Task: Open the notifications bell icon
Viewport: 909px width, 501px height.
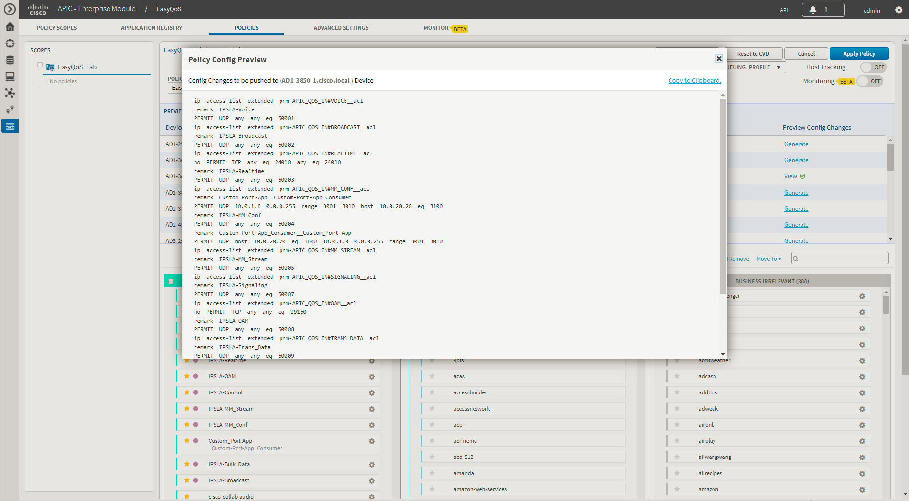Action: coord(813,10)
